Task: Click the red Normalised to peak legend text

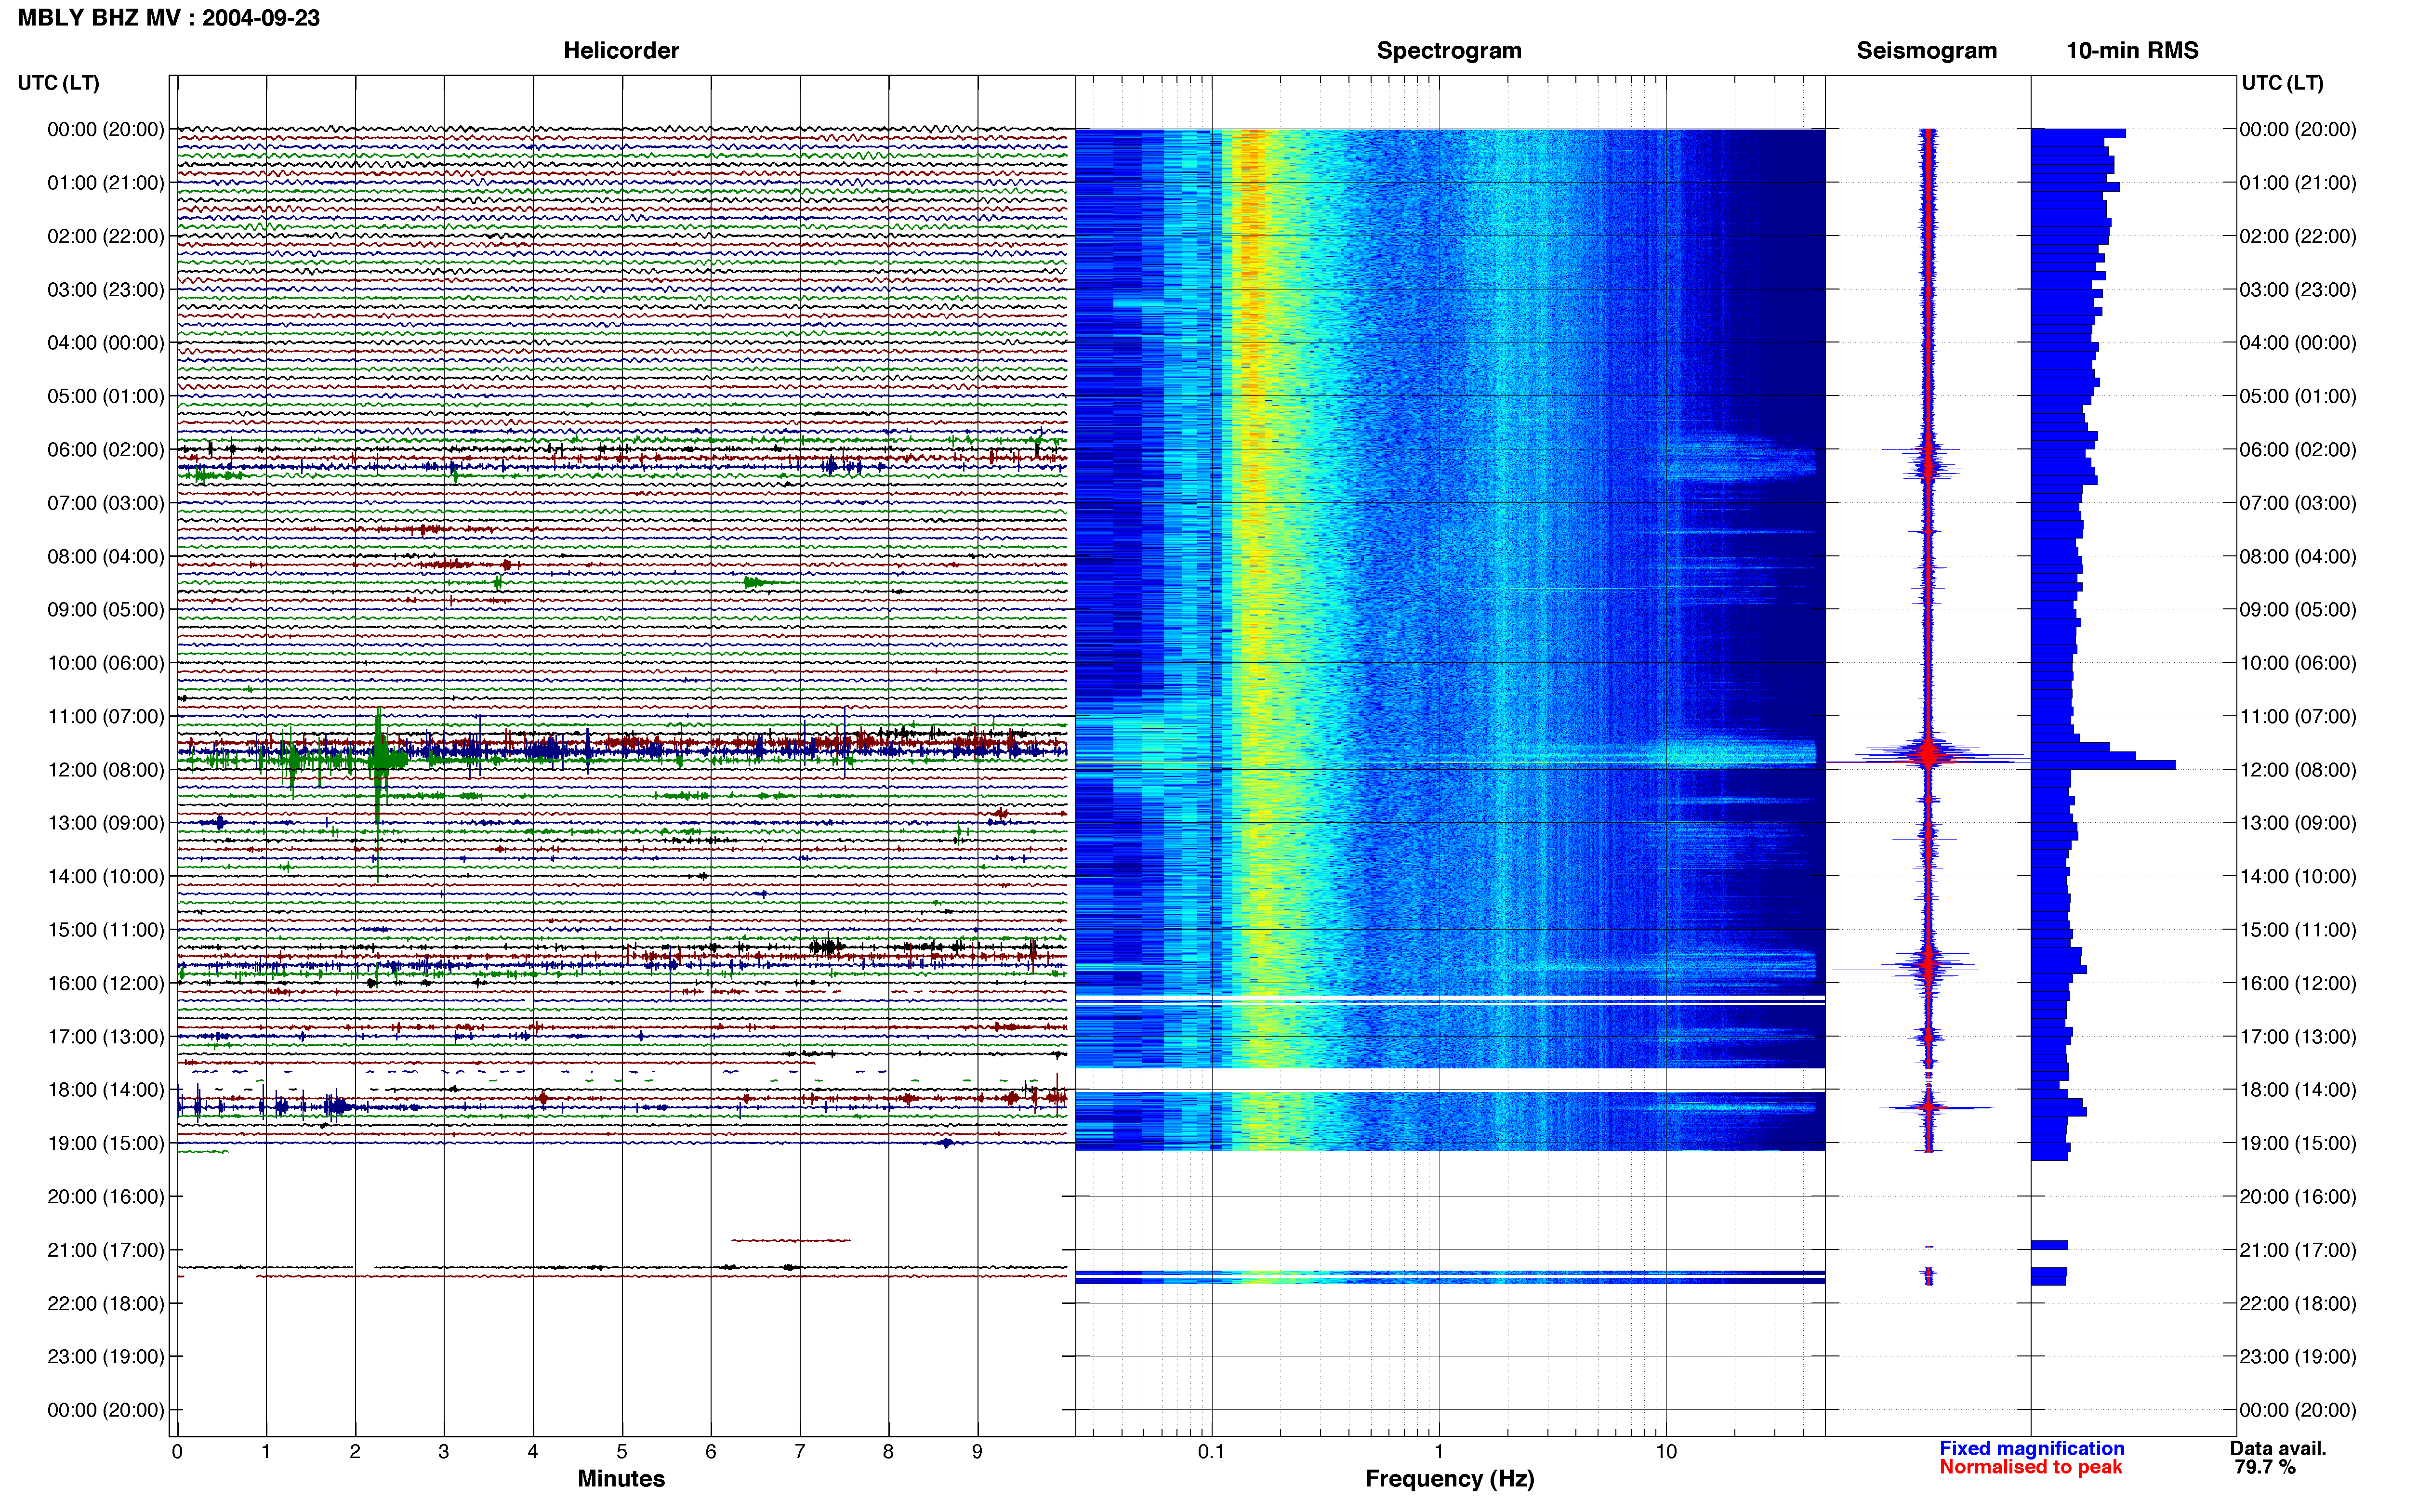Action: pyautogui.click(x=2030, y=1467)
